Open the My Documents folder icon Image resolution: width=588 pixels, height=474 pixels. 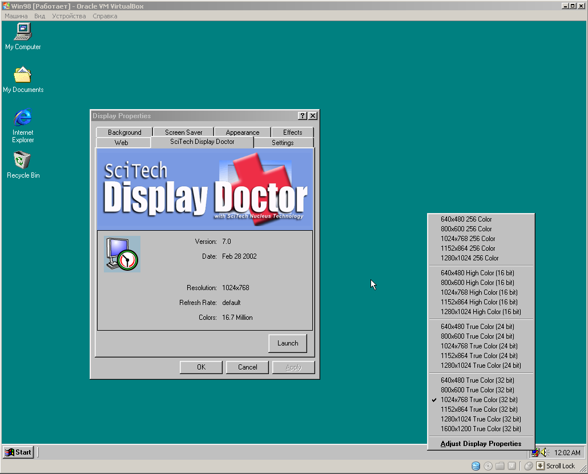coord(23,75)
